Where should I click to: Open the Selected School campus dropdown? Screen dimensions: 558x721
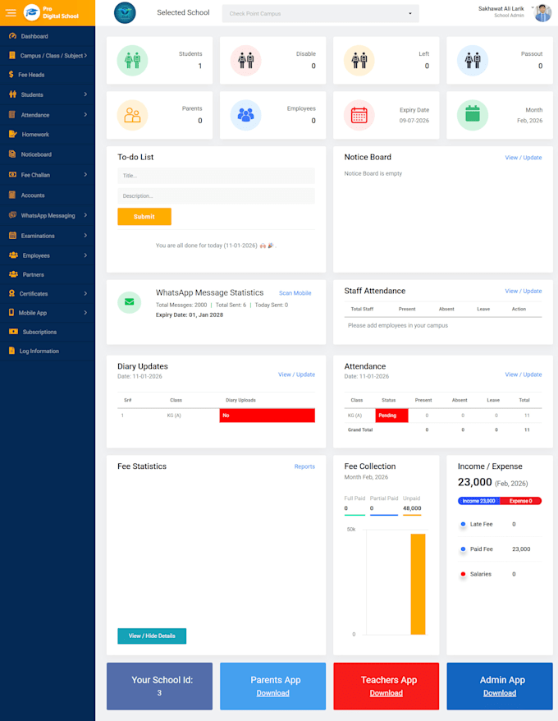[320, 13]
